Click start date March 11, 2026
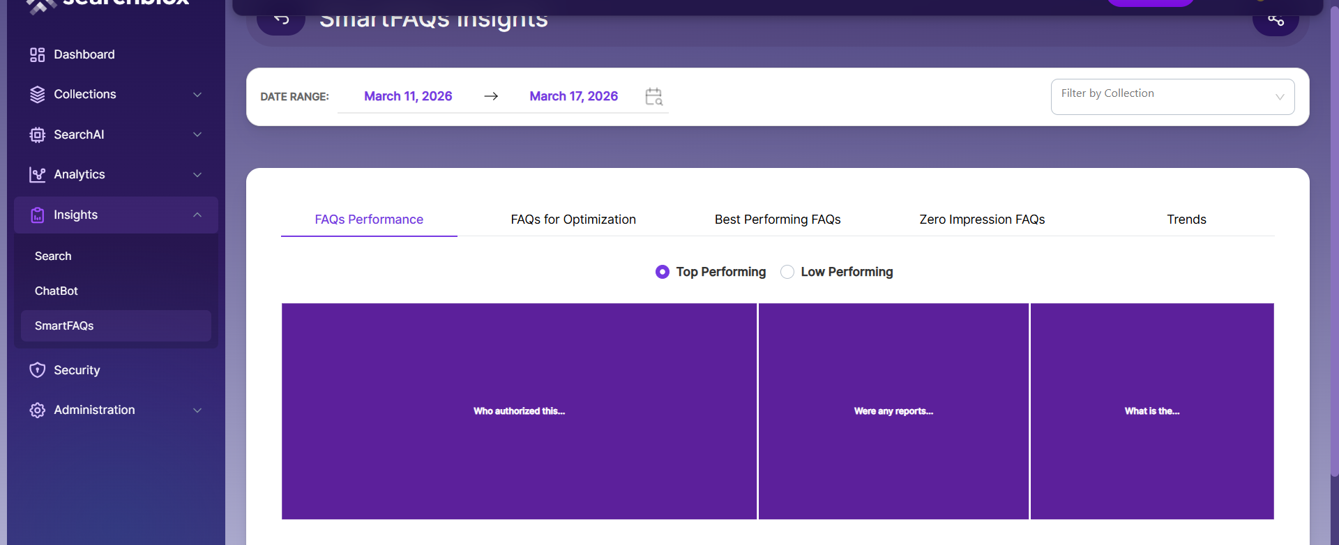 (x=408, y=96)
